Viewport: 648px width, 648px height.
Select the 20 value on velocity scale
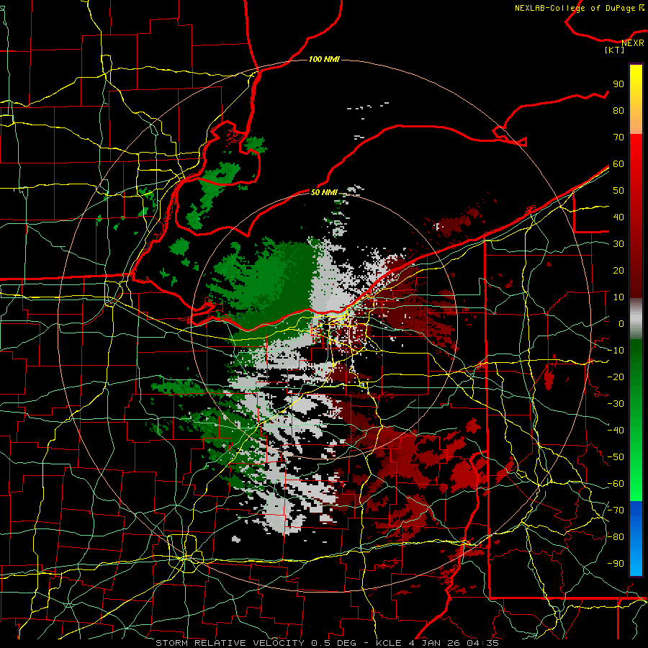coord(618,270)
